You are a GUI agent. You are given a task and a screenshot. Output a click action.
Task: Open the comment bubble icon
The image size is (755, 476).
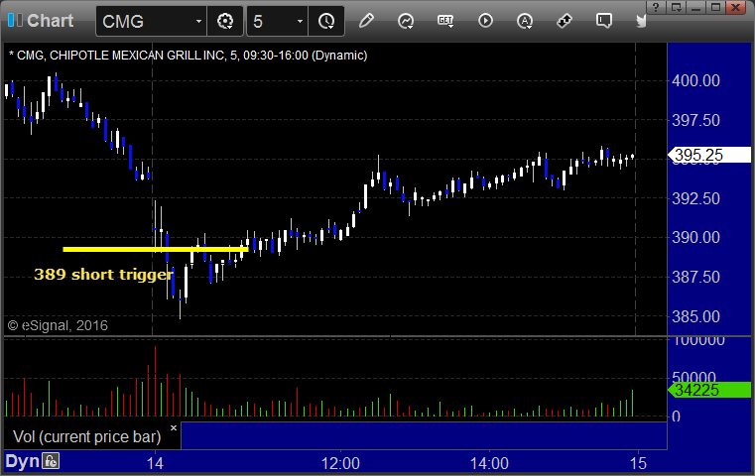(604, 21)
